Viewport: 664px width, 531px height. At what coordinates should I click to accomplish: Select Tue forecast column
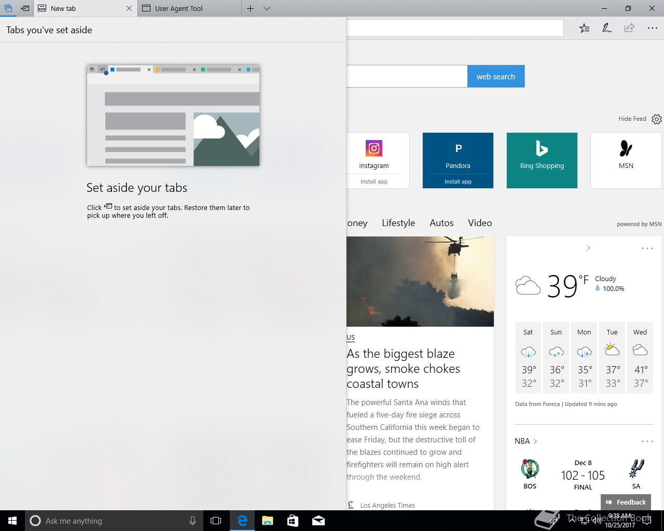612,358
